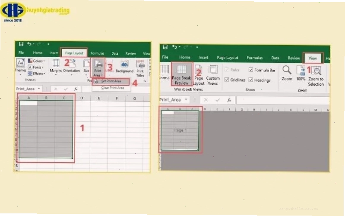Select Home tab in left window
Image resolution: width=345 pixels, height=216 pixels.
coord(38,53)
